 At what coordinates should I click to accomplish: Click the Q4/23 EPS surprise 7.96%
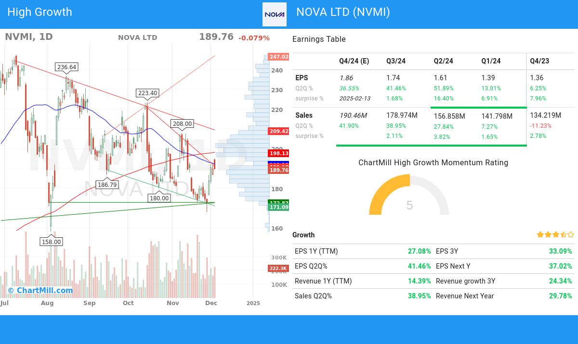tap(538, 98)
